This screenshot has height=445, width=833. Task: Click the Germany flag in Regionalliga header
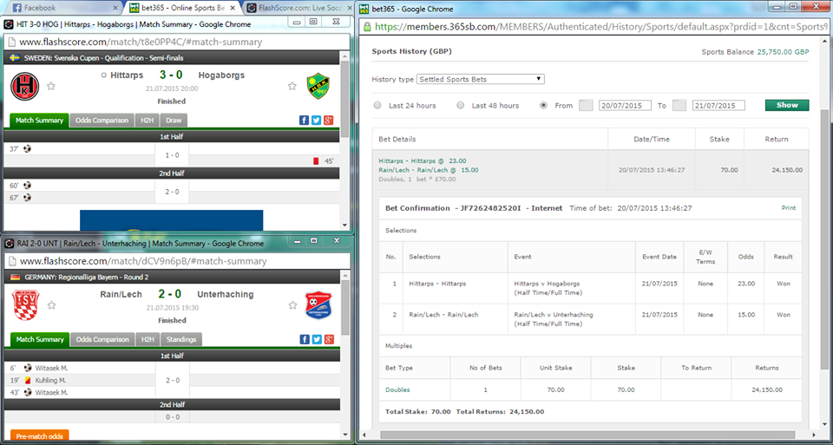(x=15, y=278)
